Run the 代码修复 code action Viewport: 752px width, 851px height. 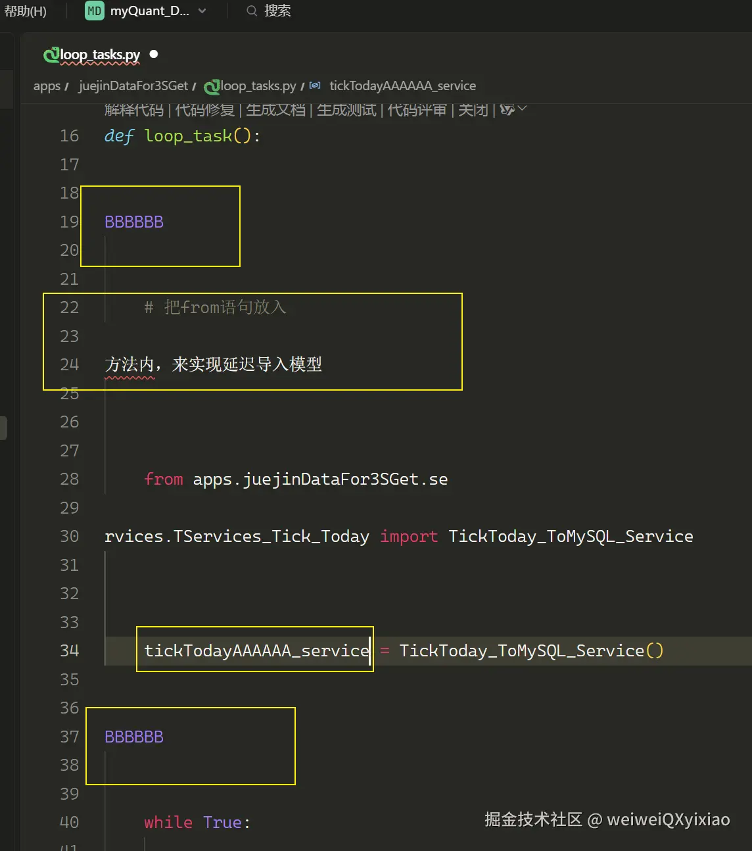click(x=205, y=110)
